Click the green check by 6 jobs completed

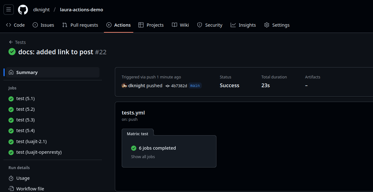click(134, 148)
